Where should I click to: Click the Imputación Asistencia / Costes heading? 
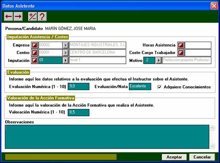click(37, 37)
